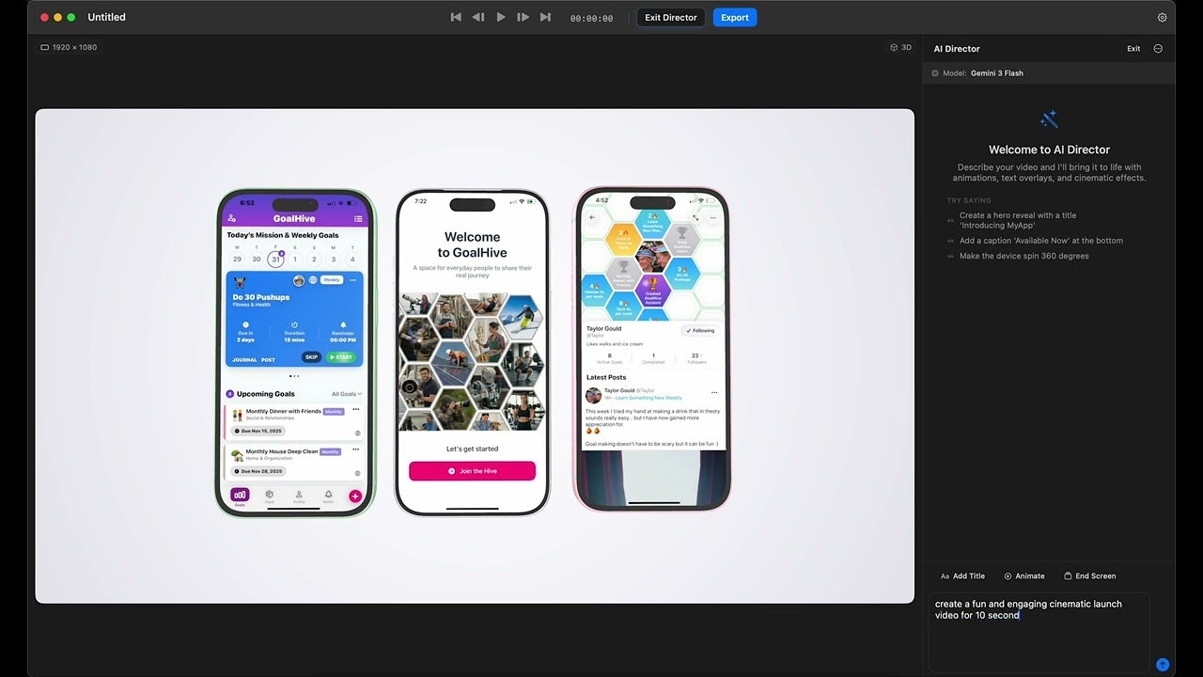Click the End Screen button
The image size is (1203, 677).
tap(1090, 576)
